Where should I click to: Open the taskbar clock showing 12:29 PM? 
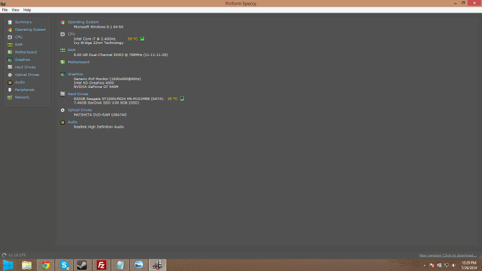pyautogui.click(x=469, y=265)
